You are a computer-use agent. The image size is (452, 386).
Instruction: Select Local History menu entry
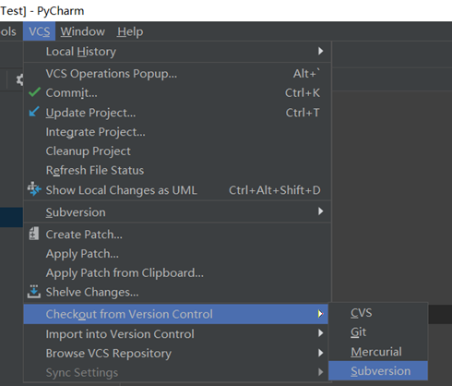click(x=177, y=52)
